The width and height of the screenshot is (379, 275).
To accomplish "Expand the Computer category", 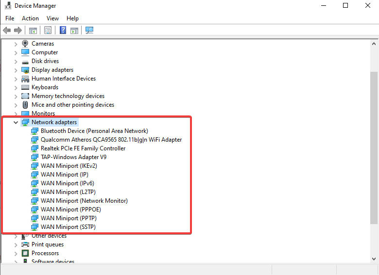I will pyautogui.click(x=16, y=52).
